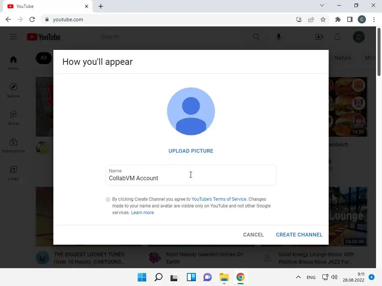Open Library in YouTube sidebar
This screenshot has height=286, width=382.
13,173
